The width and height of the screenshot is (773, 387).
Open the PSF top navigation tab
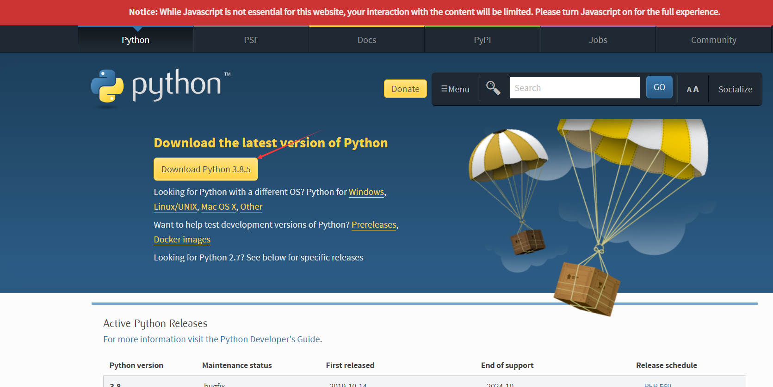point(251,40)
